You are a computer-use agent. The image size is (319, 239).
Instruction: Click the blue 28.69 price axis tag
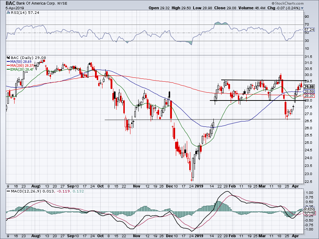click(309, 92)
